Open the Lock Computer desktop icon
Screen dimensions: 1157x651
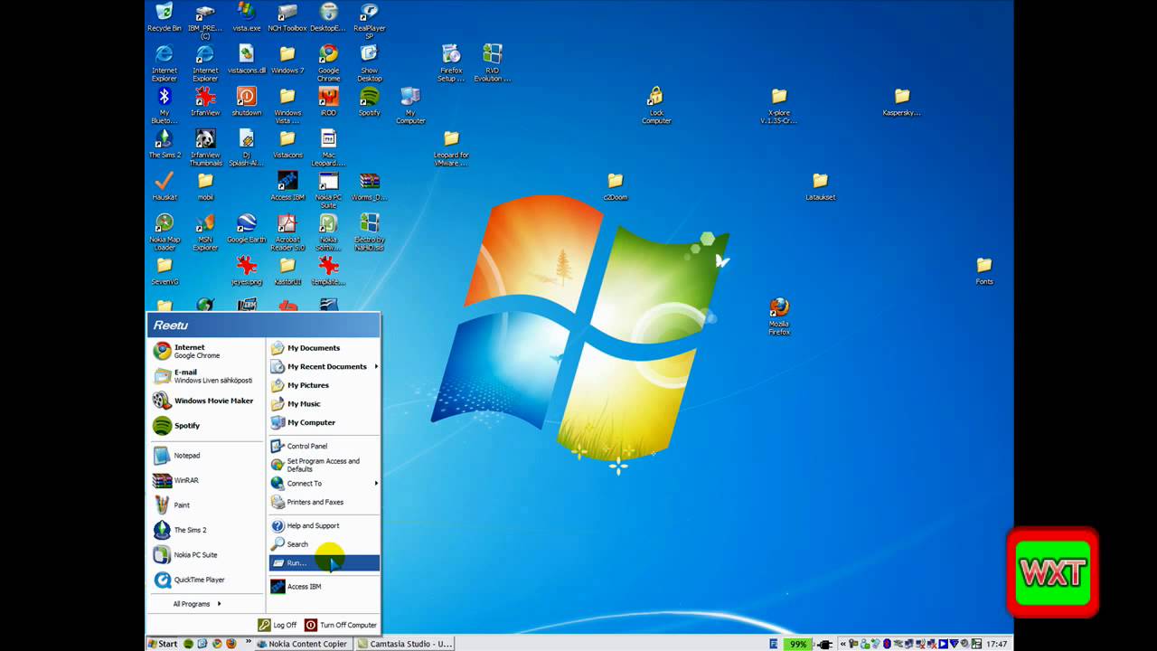click(x=656, y=105)
